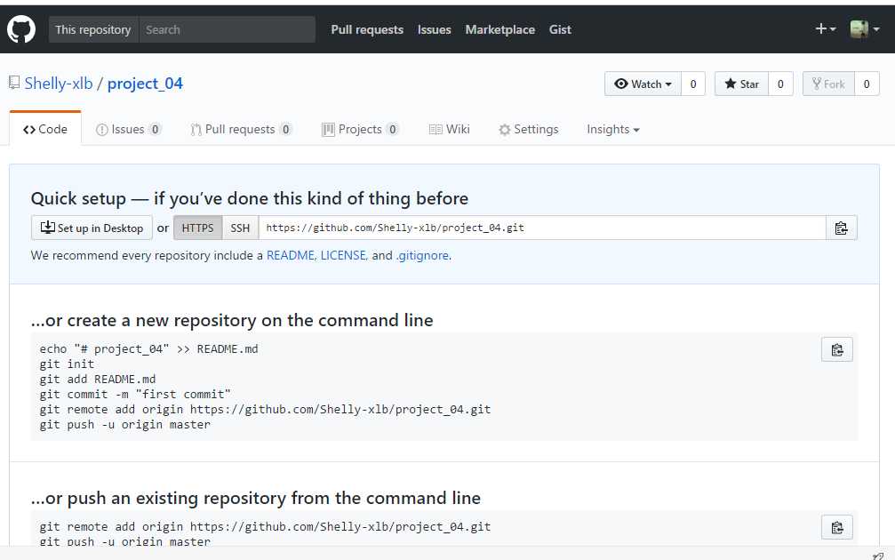Open the plus create-new menu
The image size is (895, 560).
click(x=826, y=29)
